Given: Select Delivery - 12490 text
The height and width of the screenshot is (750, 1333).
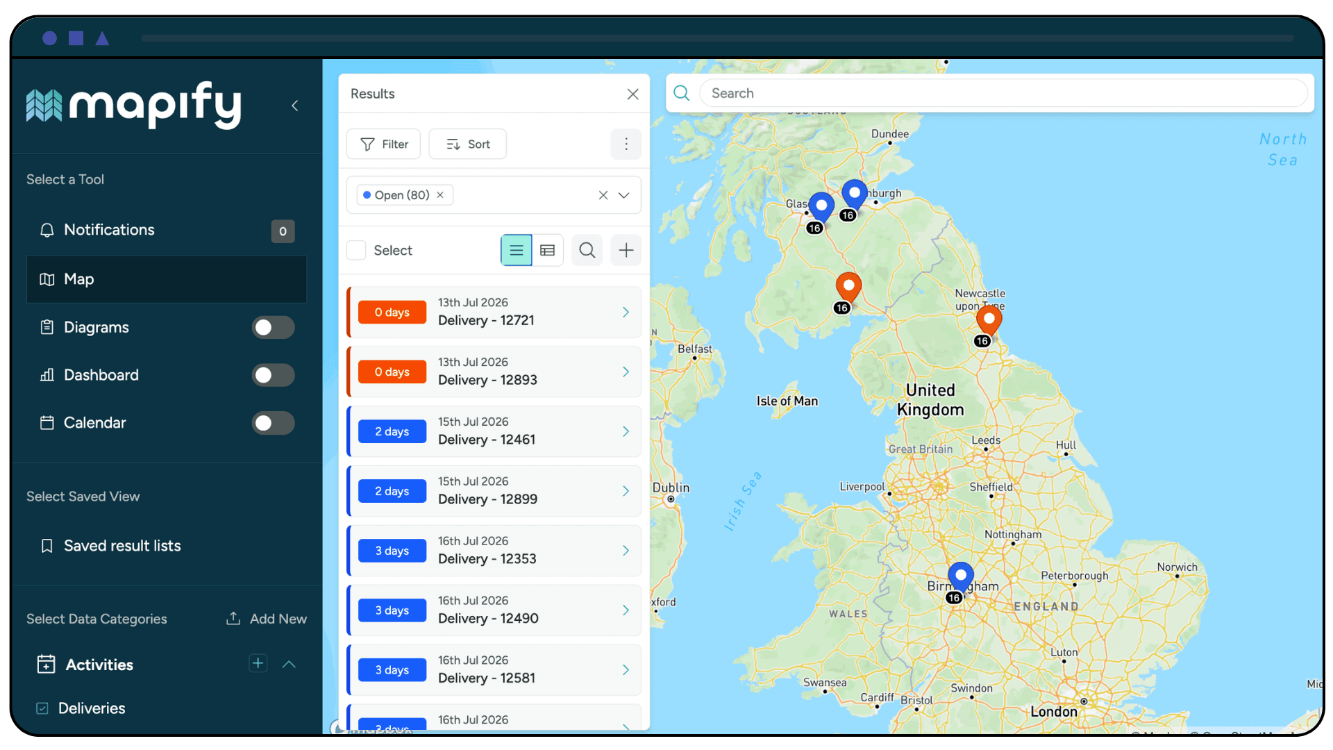Looking at the screenshot, I should [488, 619].
